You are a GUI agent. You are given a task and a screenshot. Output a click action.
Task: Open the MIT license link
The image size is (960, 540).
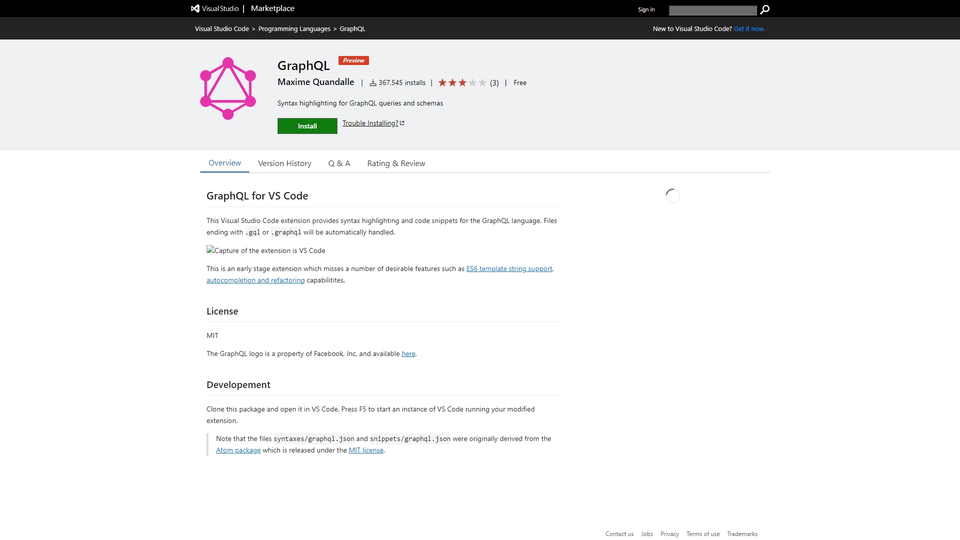coord(366,450)
